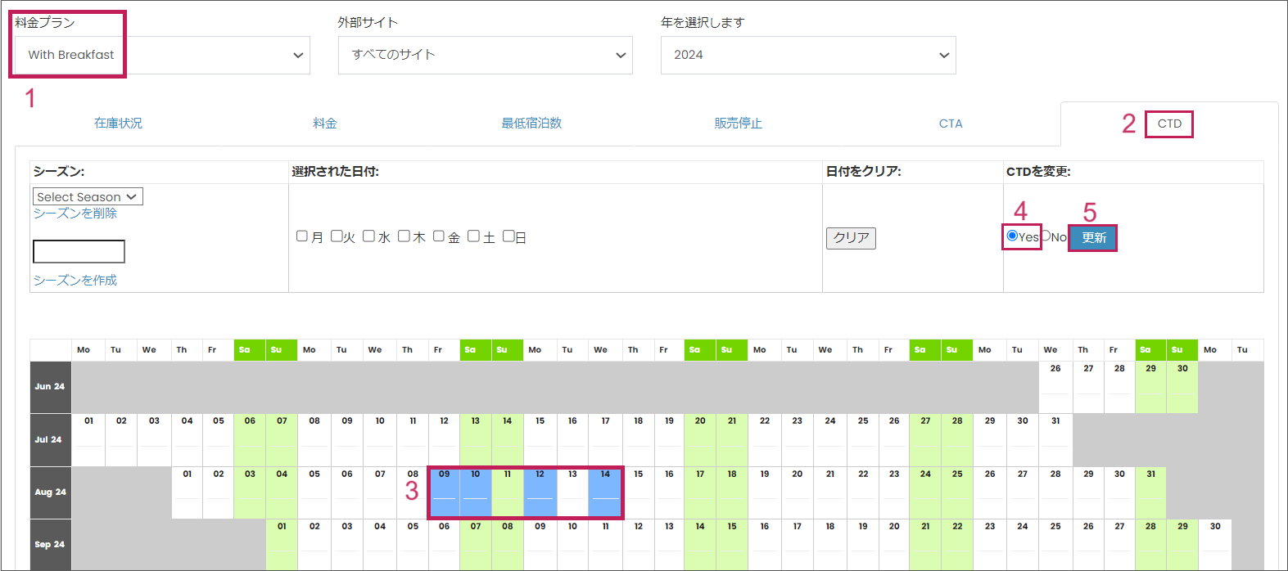Screen dimensions: 1288x571
Task: Select the Jul 24 cell for day 31
Action: click(1055, 439)
